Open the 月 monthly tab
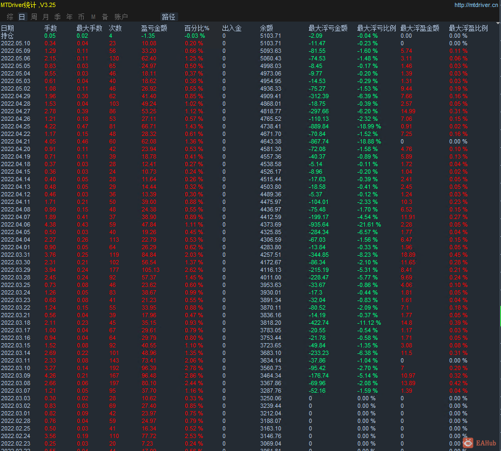501x451 pixels. coord(46,17)
